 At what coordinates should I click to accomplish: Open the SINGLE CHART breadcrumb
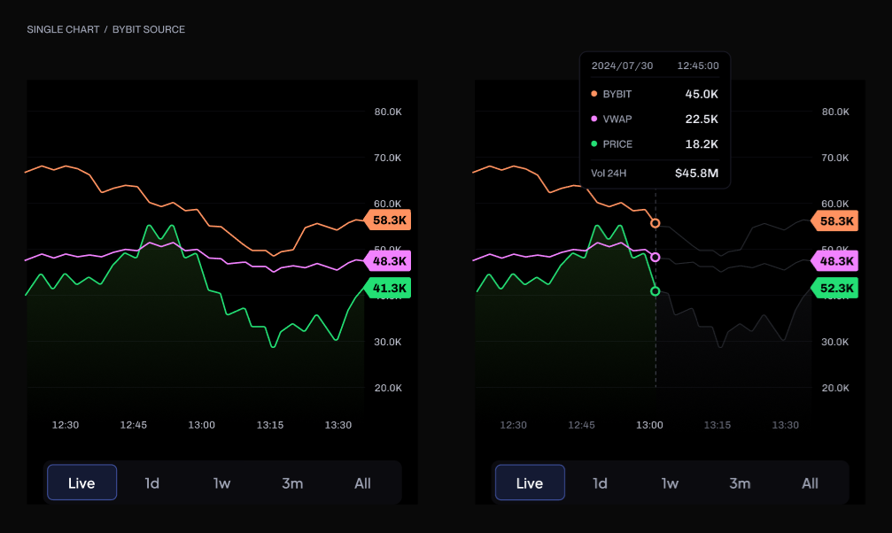[62, 29]
